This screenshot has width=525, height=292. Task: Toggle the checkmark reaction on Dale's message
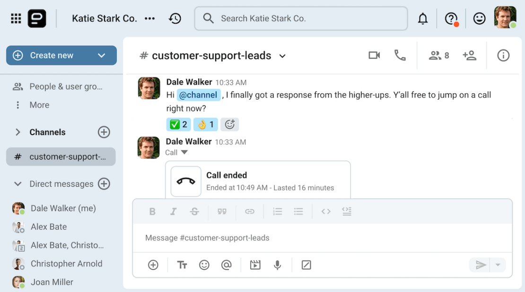click(x=178, y=125)
